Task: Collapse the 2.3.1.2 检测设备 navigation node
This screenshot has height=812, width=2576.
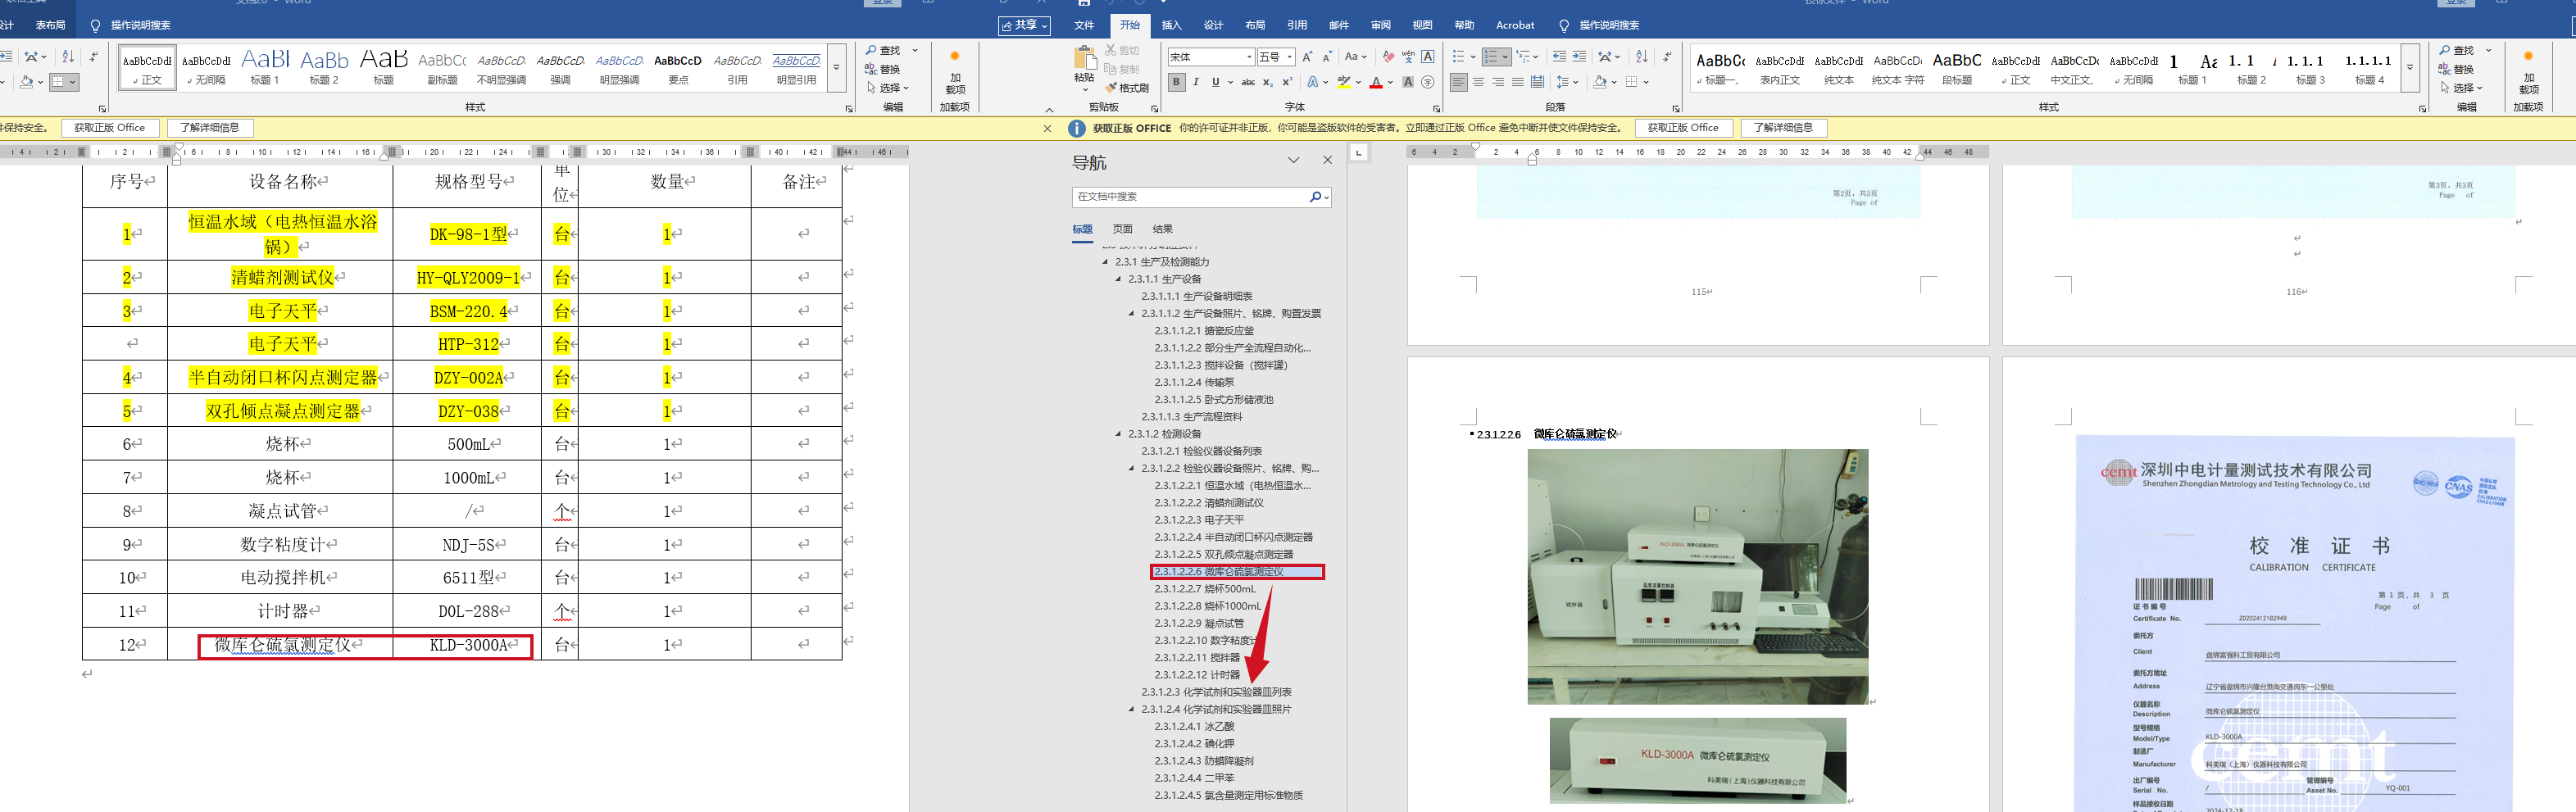Action: click(1118, 434)
